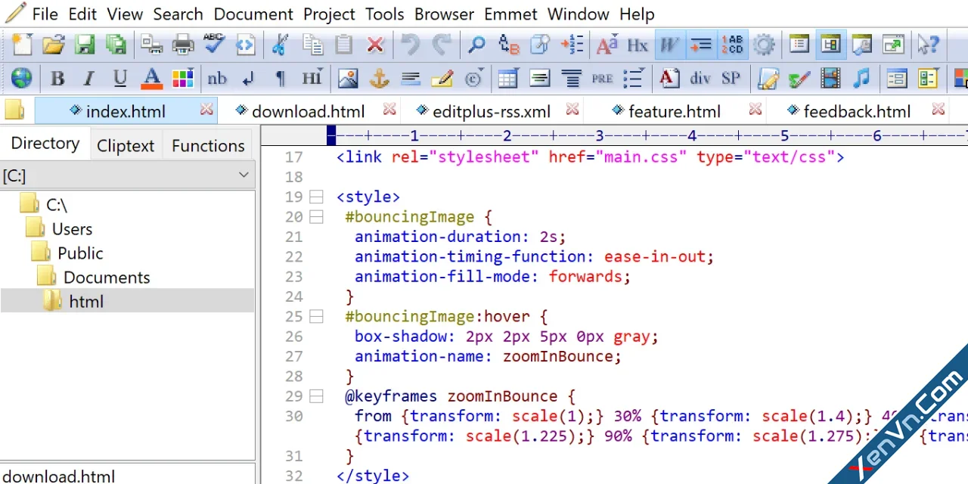The image size is (968, 484).
Task: Click the Go to Line numbered icon
Action: [x=572, y=45]
